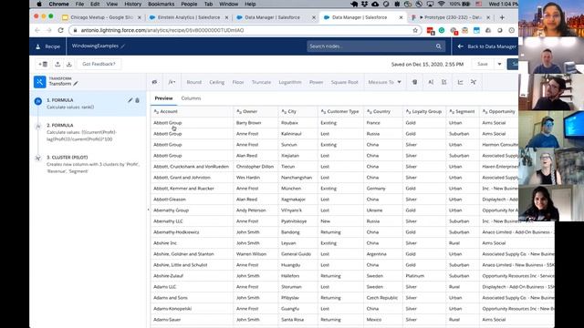Apply the Ceiling function
This screenshot has height=328, width=584.
(217, 82)
